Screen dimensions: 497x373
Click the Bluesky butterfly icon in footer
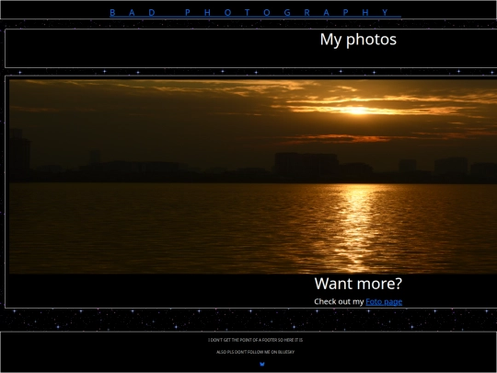click(x=261, y=364)
